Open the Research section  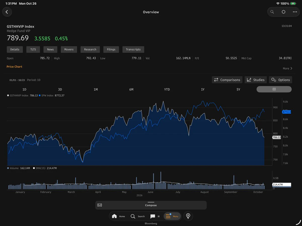90,49
